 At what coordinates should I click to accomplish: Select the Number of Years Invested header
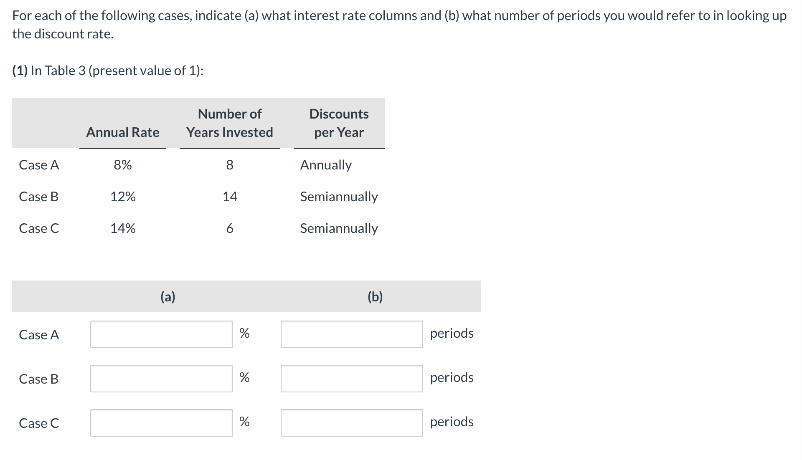coord(229,123)
